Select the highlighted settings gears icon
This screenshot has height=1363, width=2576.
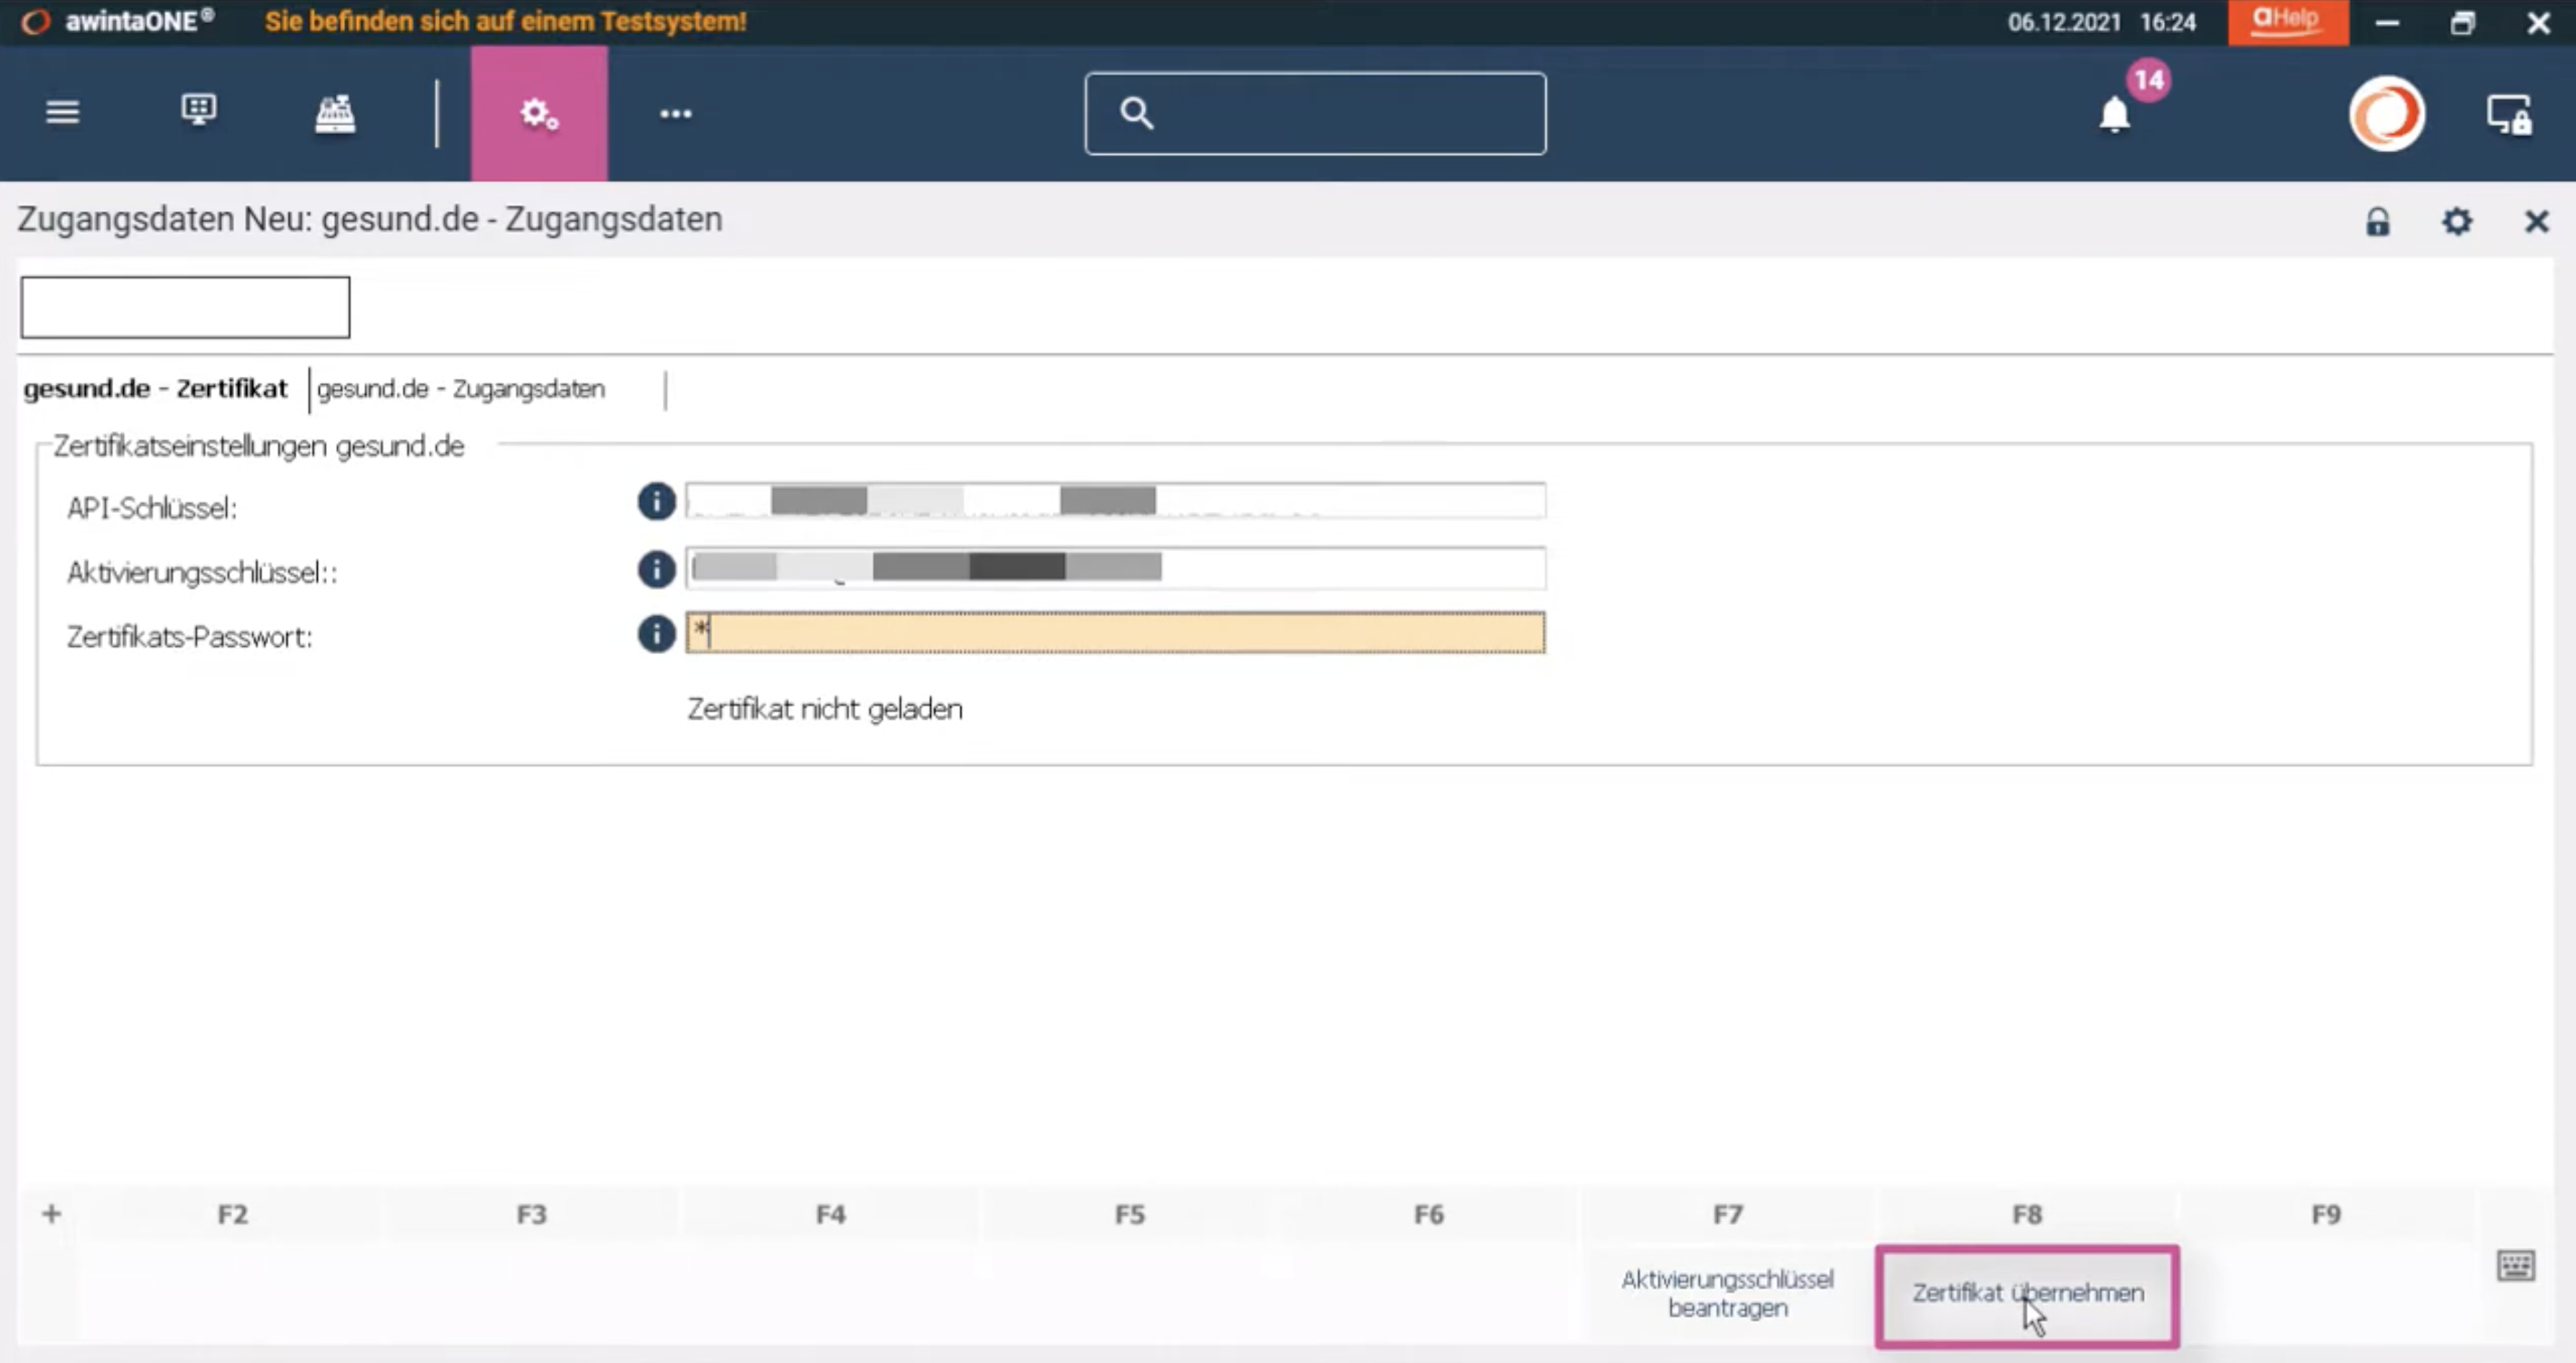[539, 113]
